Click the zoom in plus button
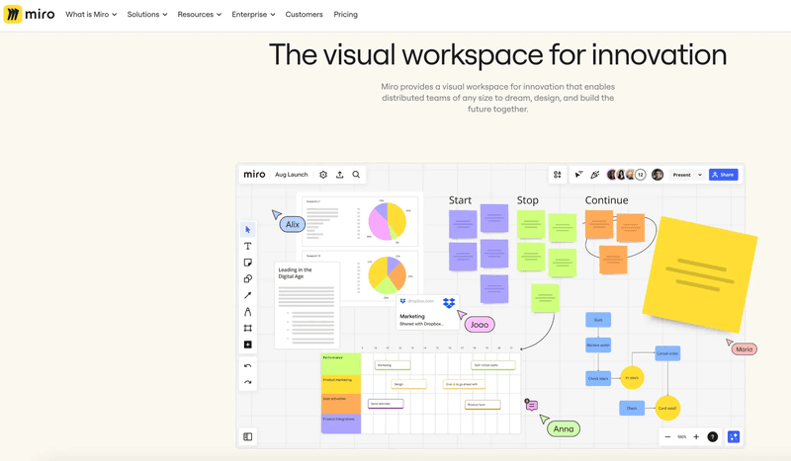Viewport: 791px width, 461px height. [x=696, y=436]
